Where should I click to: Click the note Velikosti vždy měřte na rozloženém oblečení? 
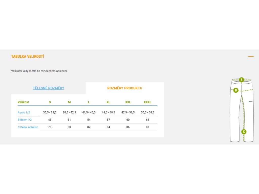(39, 71)
